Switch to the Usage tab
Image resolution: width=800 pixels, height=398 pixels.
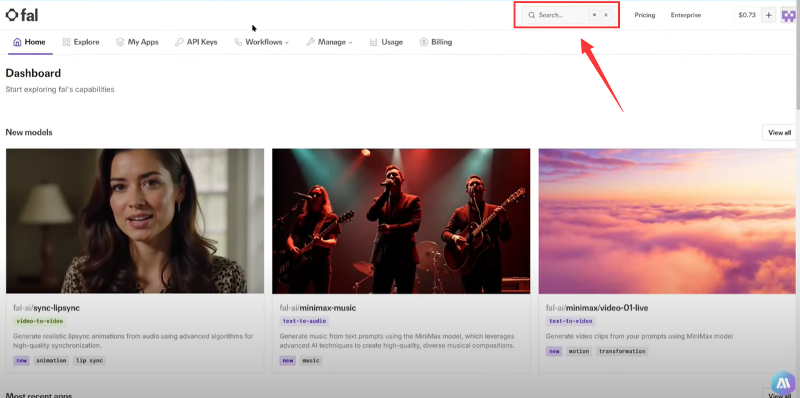coord(386,42)
